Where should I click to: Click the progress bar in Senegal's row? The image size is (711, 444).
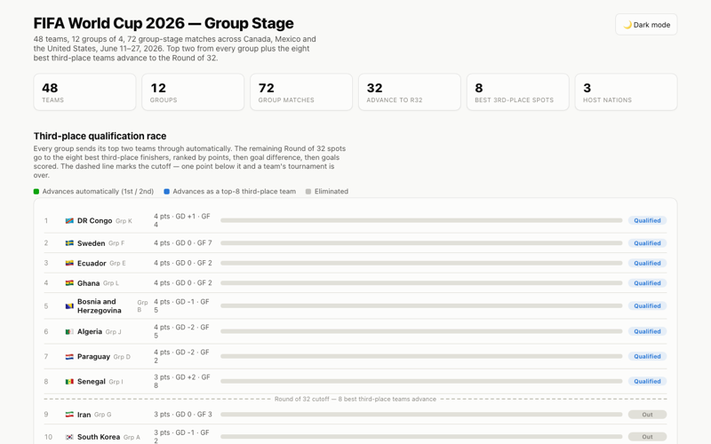(x=421, y=381)
